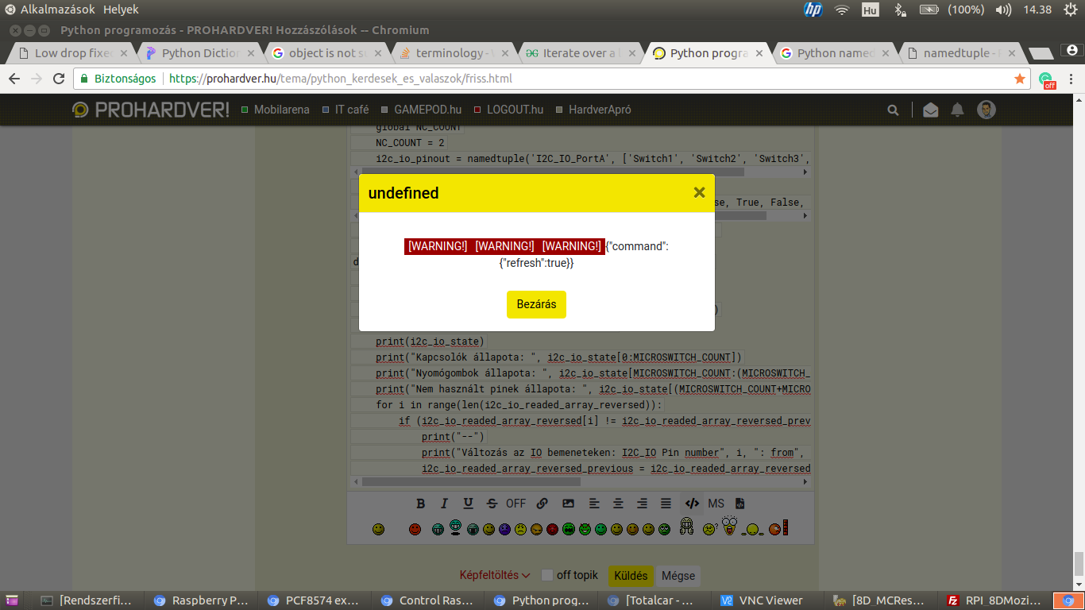
Task: Open the Helyek menu
Action: click(x=121, y=10)
